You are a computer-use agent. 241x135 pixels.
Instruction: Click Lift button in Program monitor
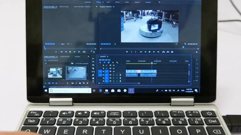(x=163, y=52)
